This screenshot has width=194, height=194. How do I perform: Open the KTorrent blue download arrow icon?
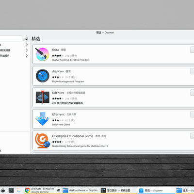42,119
